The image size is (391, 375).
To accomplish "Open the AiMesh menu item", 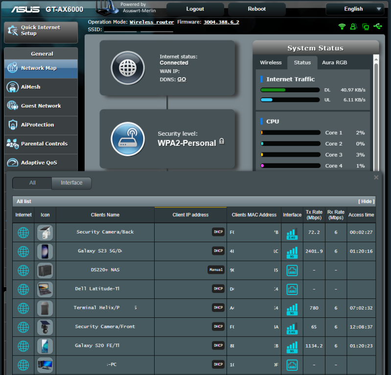I will [x=41, y=87].
